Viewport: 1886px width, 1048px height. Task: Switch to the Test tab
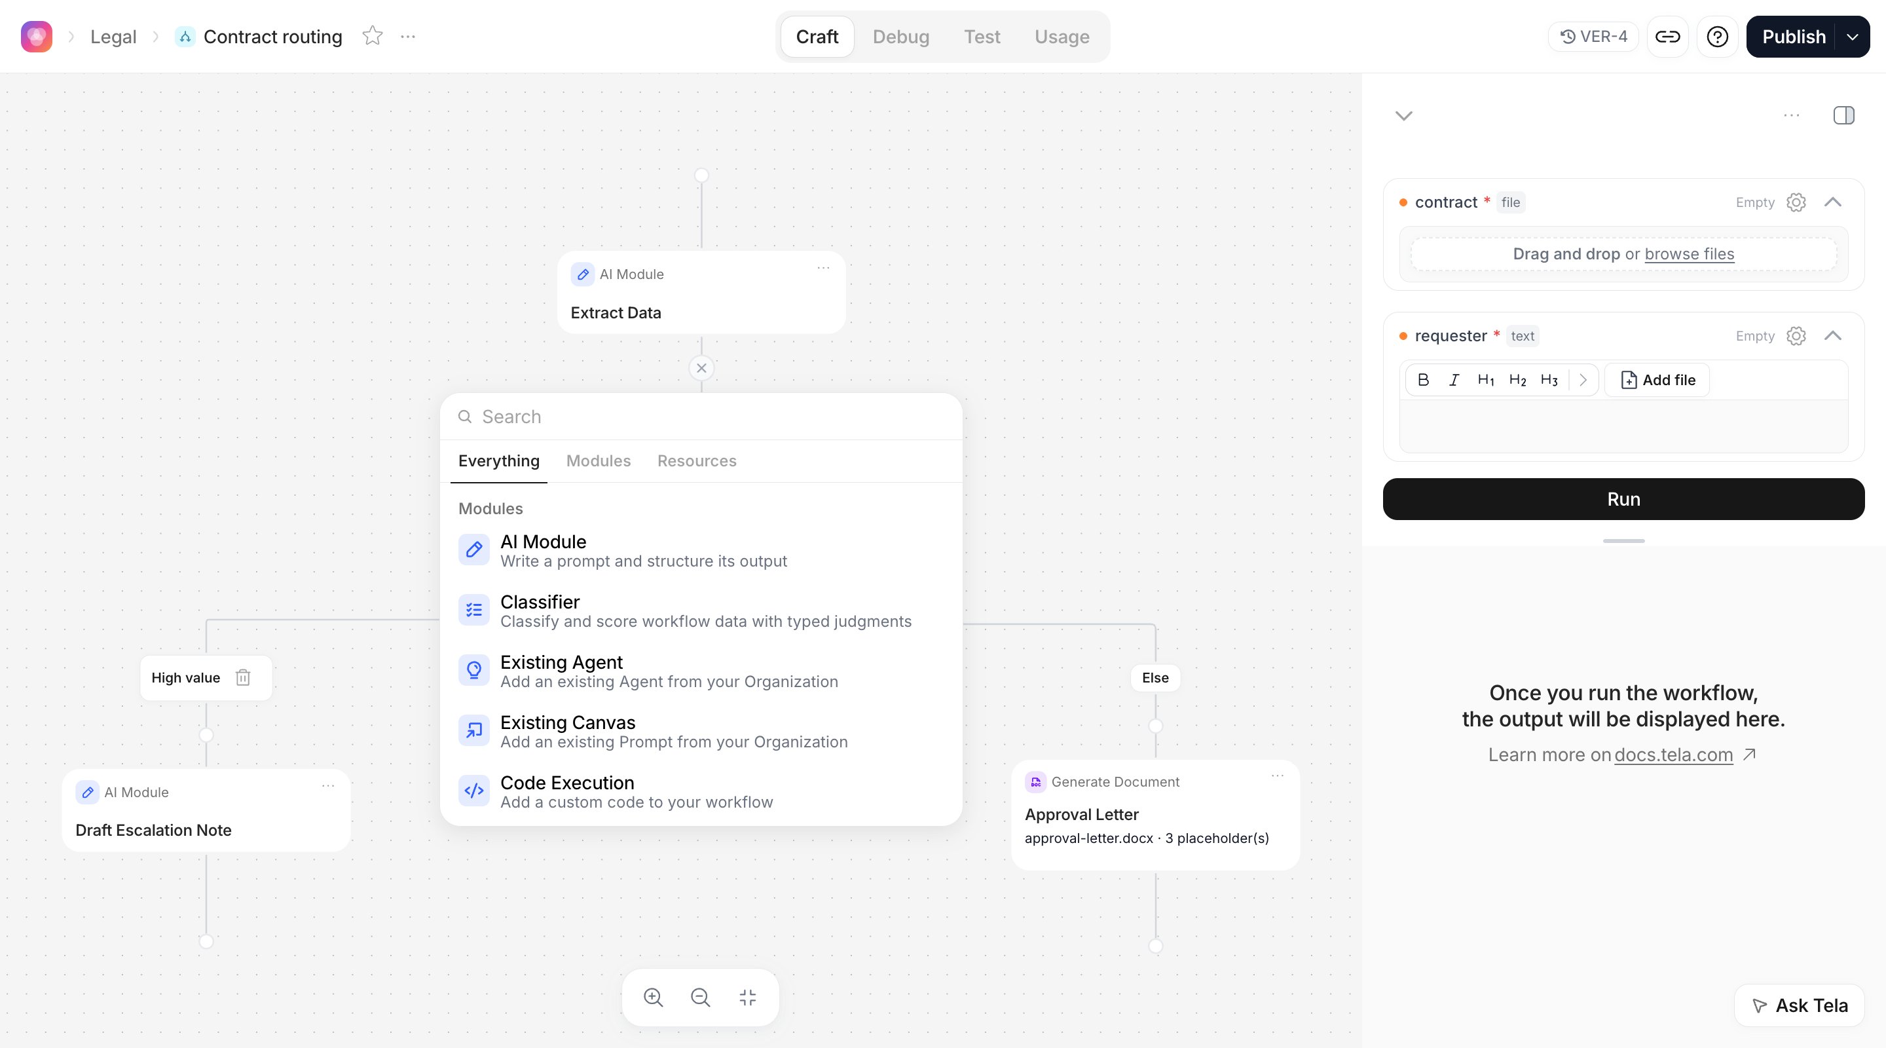[982, 37]
